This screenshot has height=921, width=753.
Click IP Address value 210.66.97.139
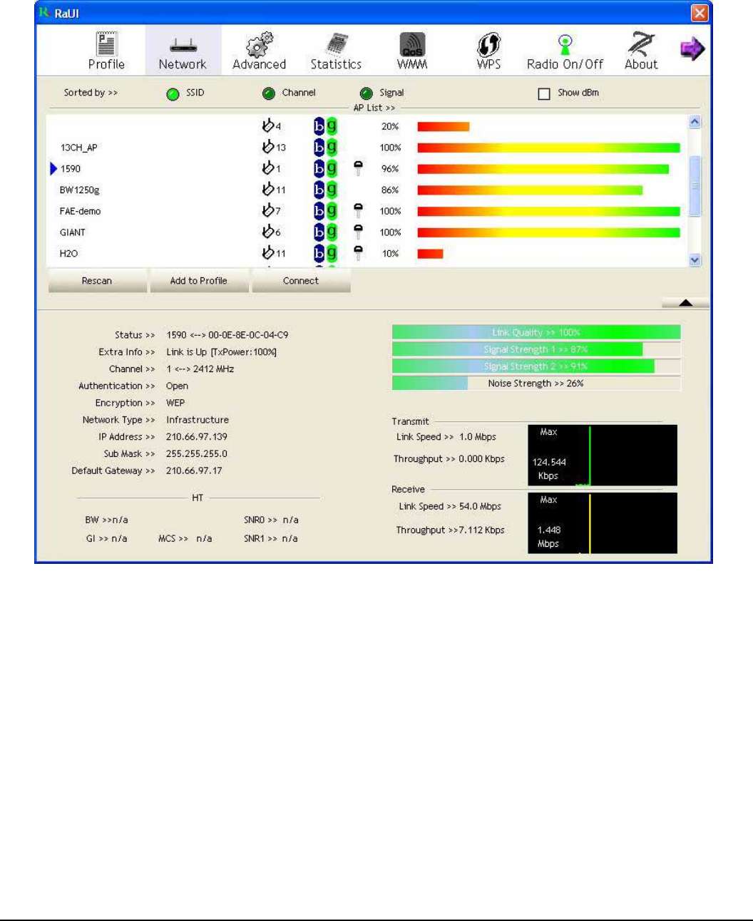[x=197, y=437]
